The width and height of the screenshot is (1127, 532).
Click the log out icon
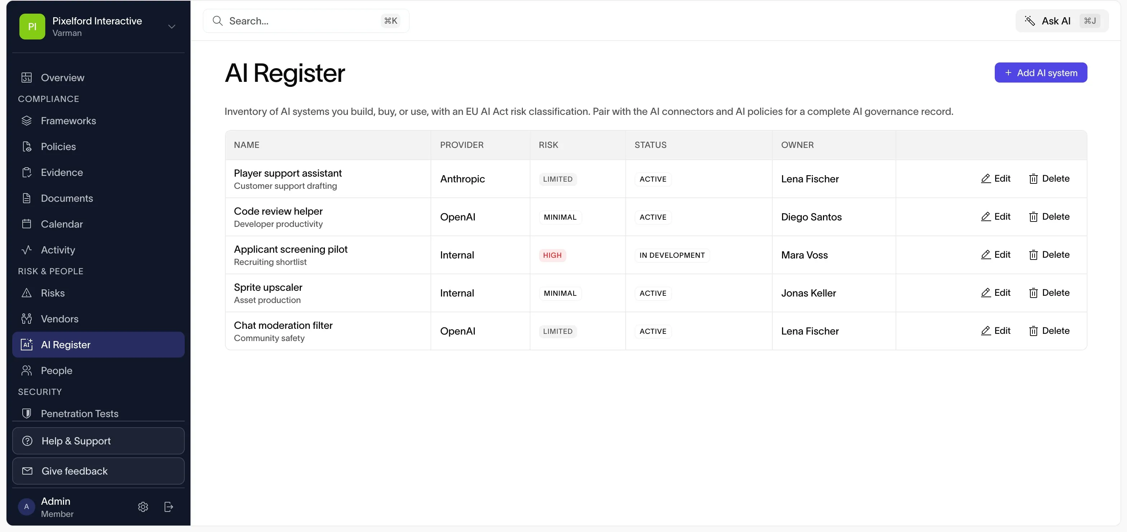click(x=169, y=507)
